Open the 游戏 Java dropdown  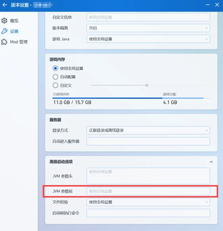(x=148, y=39)
